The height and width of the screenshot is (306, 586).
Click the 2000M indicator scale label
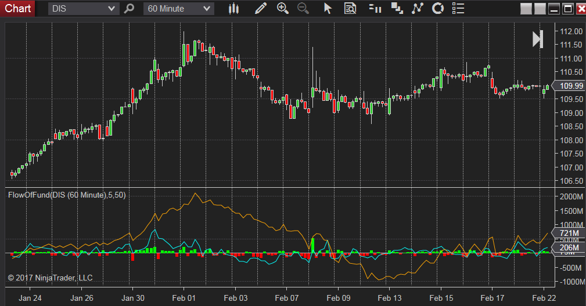571,196
